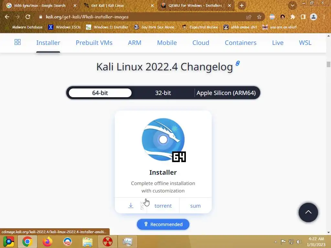Switch to i686 gnu/linux Google Search tab
Viewport: 331px width, 248px height.
click(40, 5)
